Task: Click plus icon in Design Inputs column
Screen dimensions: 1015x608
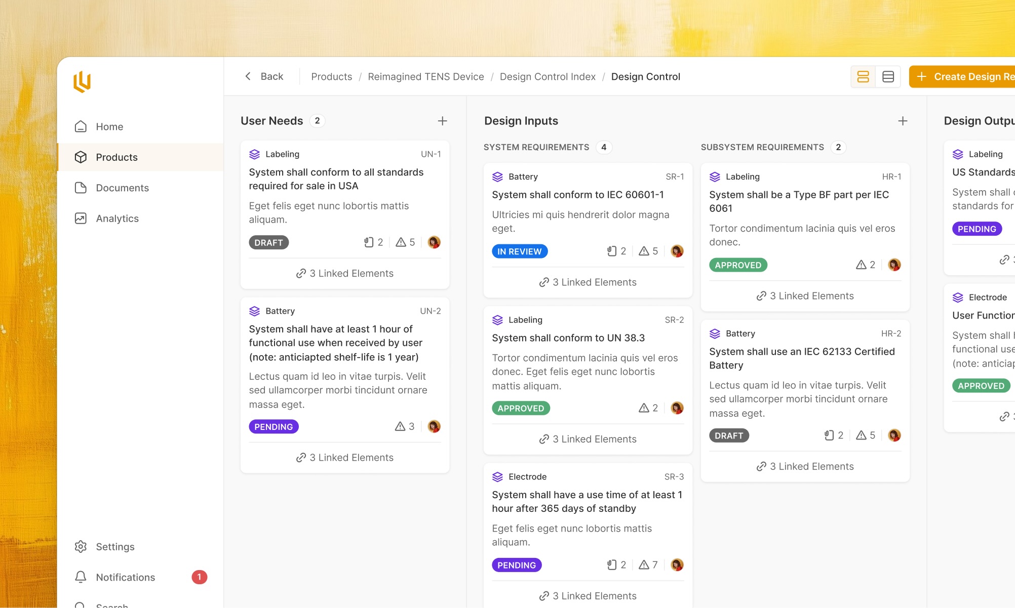Action: 903,121
